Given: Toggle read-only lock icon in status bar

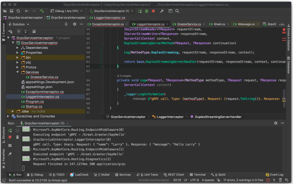Looking at the screenshot, I should pyautogui.click(x=218, y=180).
